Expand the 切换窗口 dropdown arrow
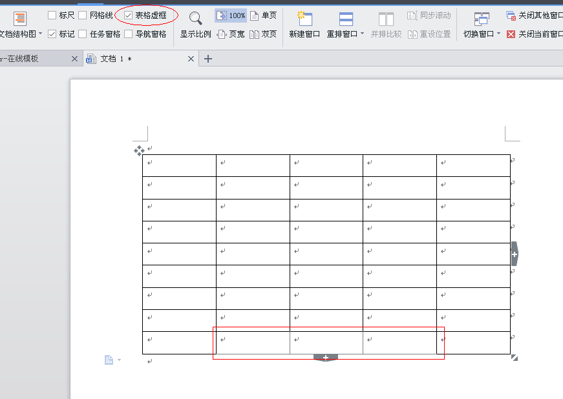This screenshot has width=563, height=399. point(498,34)
